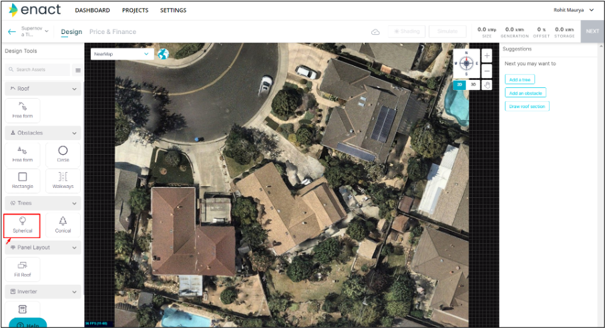The width and height of the screenshot is (605, 328).
Task: Select the Conical tree tool
Action: click(63, 225)
